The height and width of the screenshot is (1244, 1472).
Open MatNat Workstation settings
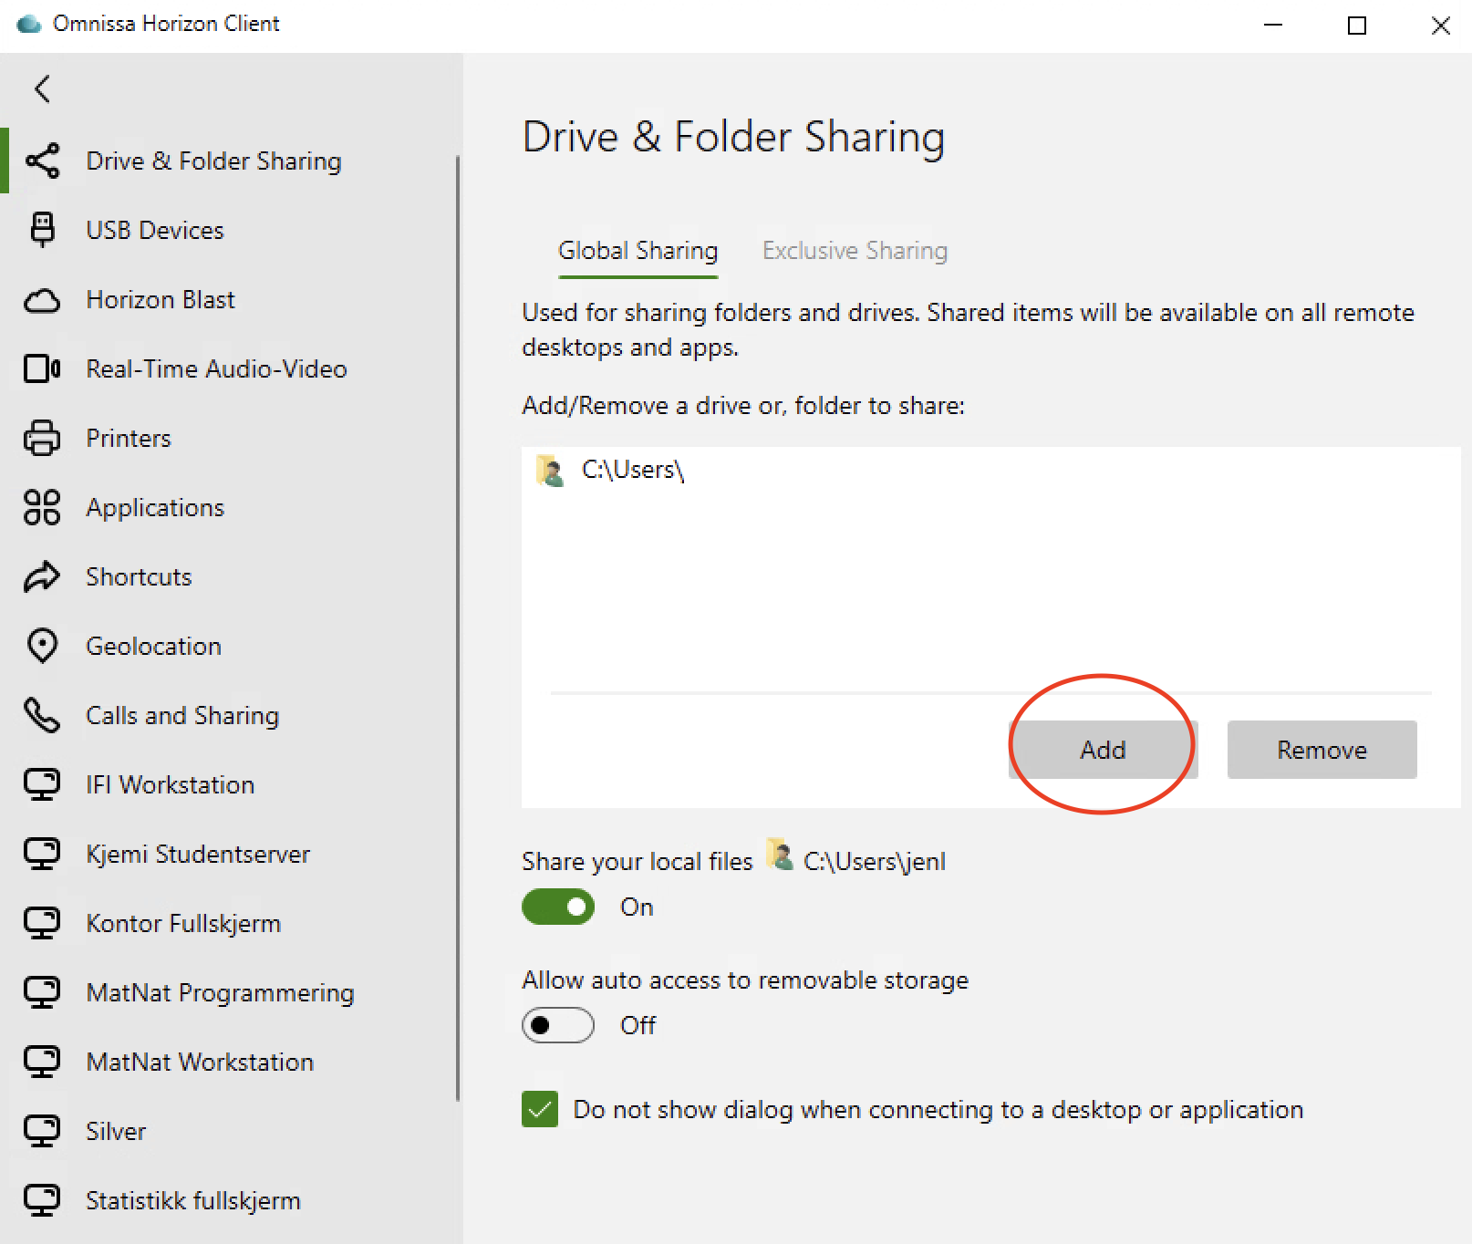232,1062
